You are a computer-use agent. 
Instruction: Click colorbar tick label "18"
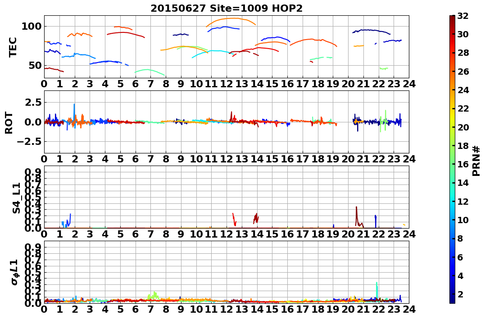463,146
